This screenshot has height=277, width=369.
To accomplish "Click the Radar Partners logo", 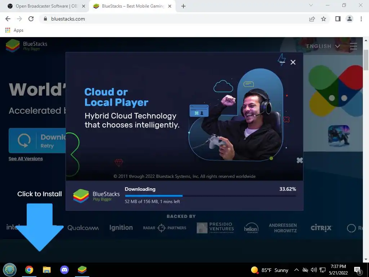I will [x=164, y=228].
